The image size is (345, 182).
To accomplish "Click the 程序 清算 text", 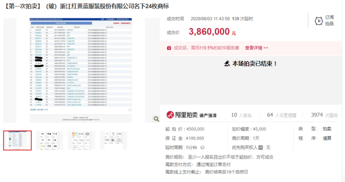I will pyautogui.click(x=315, y=138).
